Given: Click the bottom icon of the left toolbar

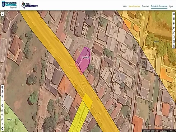Looking at the screenshot, I should click(2, 128).
